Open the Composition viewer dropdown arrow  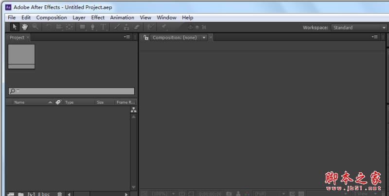point(204,38)
